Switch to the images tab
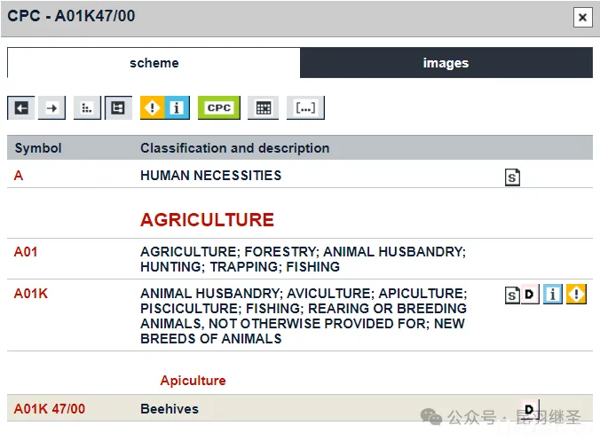 (x=446, y=63)
